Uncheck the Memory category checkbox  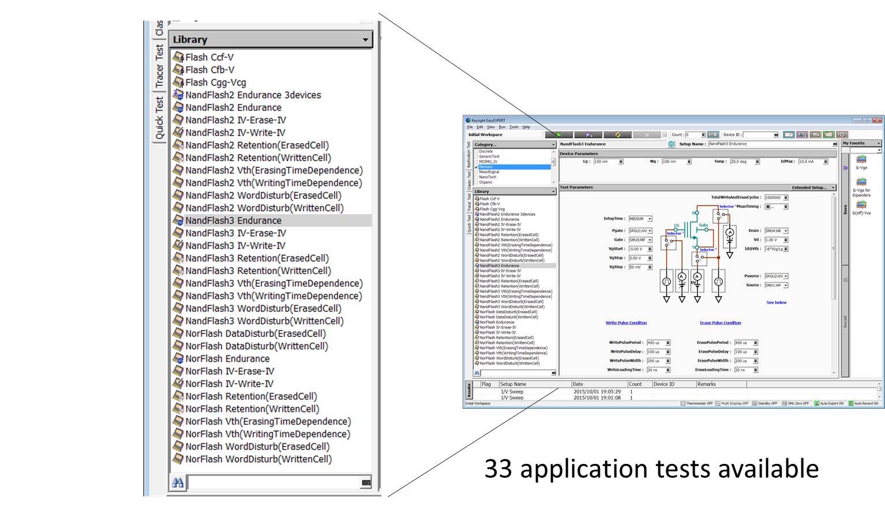click(x=476, y=167)
